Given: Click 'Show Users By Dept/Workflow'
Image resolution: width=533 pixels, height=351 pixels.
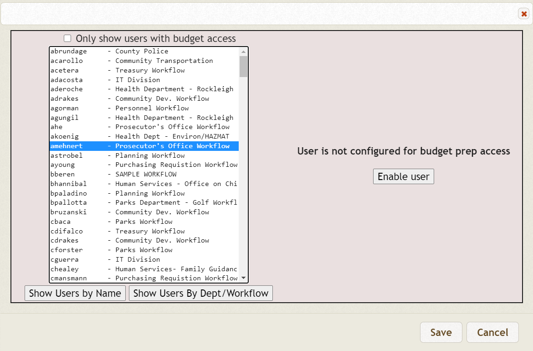Looking at the screenshot, I should (201, 293).
